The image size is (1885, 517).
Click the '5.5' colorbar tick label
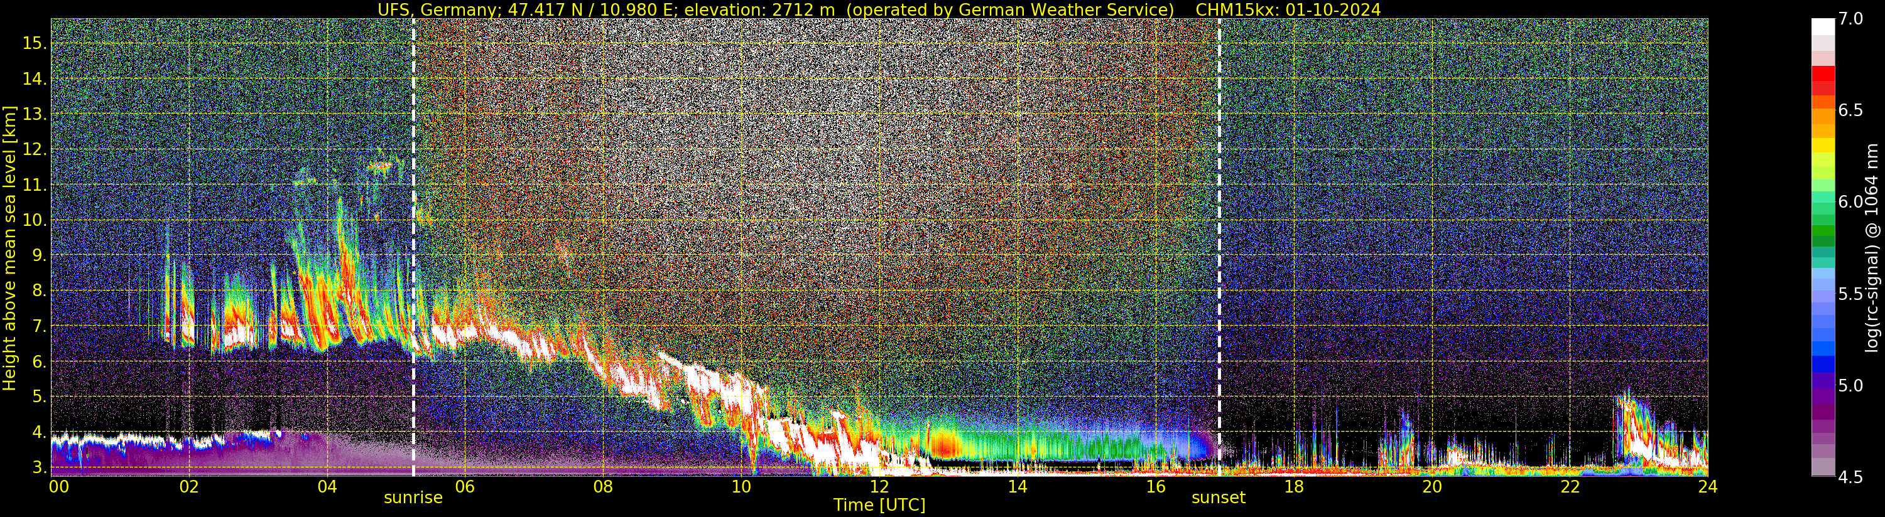point(1850,294)
